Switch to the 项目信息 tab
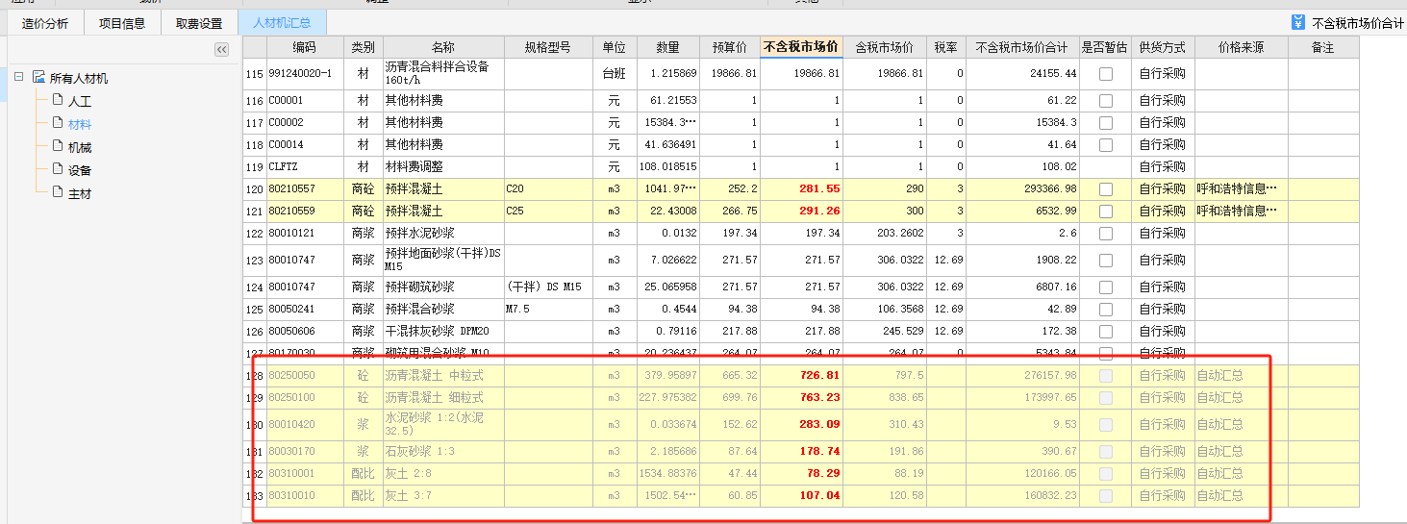 pyautogui.click(x=122, y=23)
